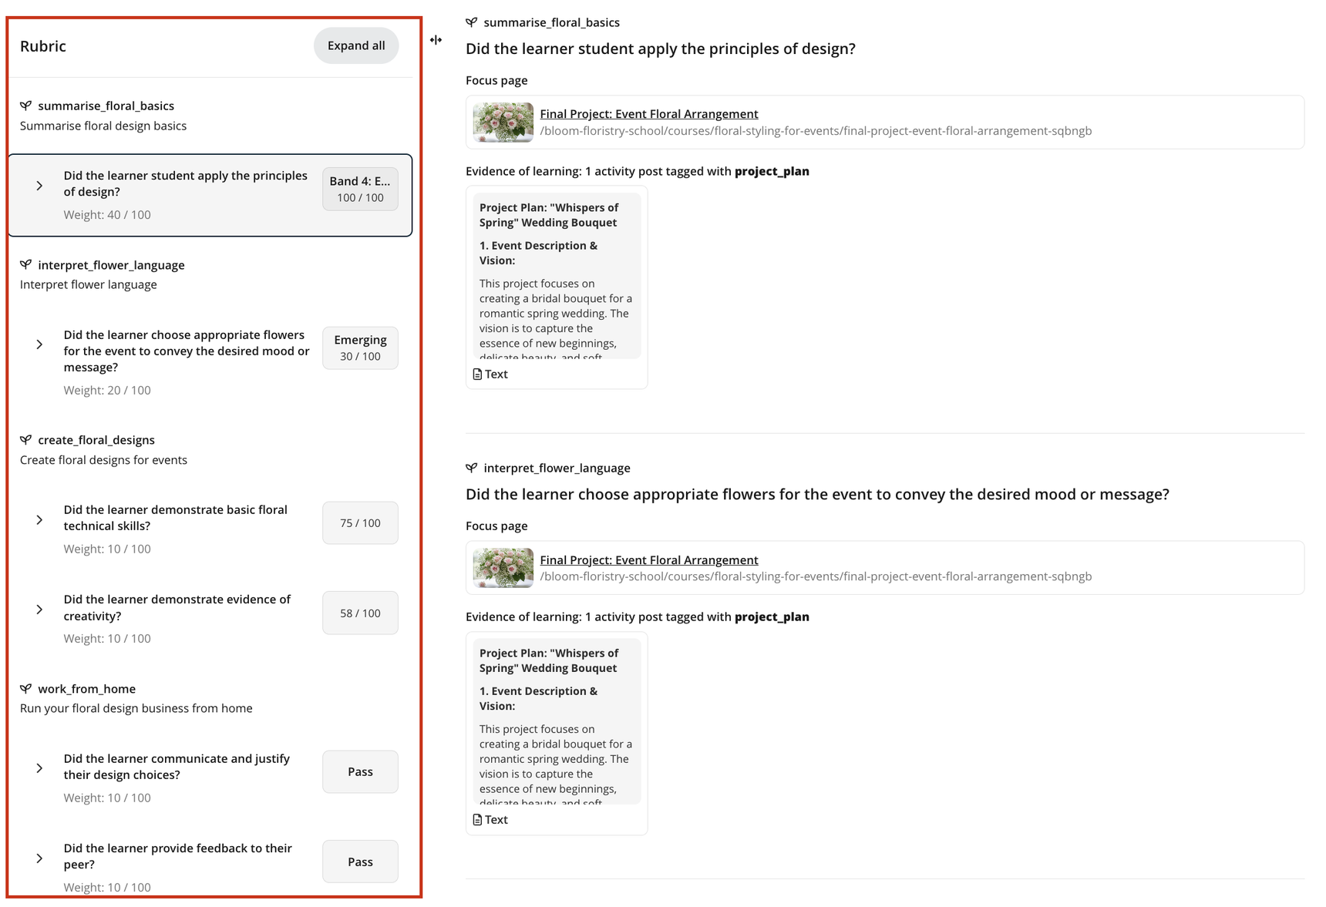Click sprout icon beside summarise_floral_basics in rubric

(x=26, y=106)
